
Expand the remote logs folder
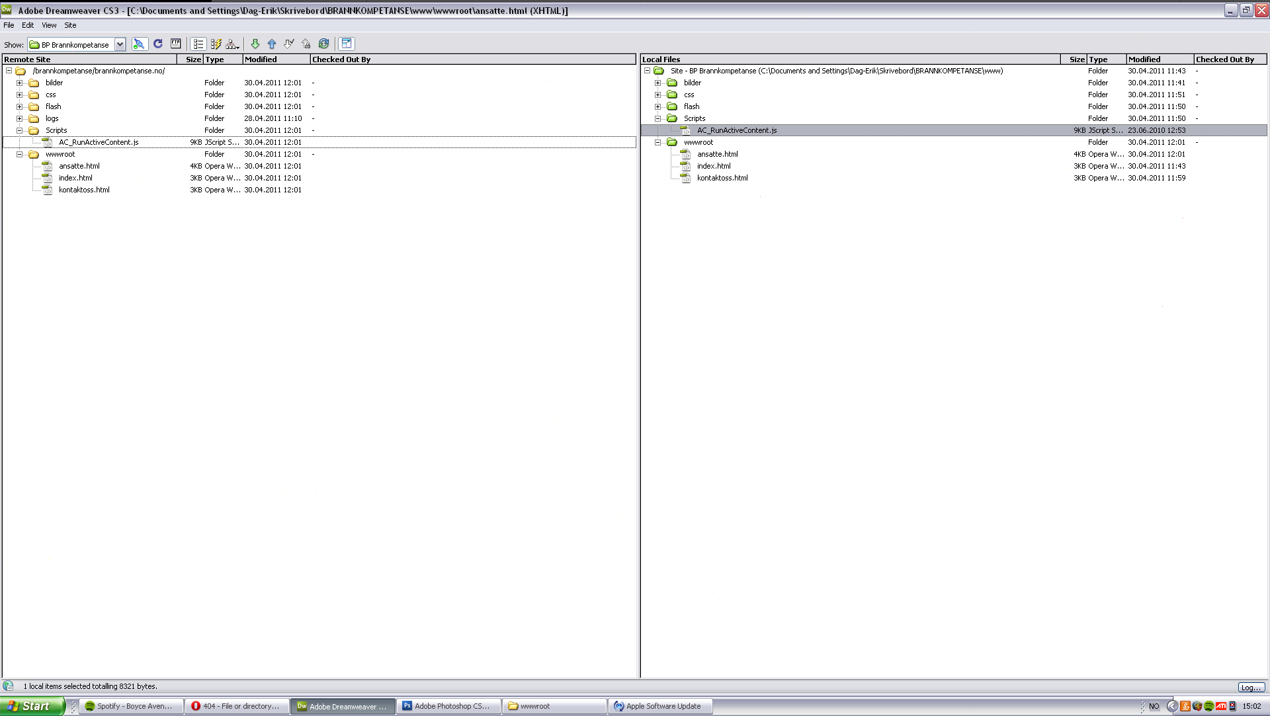[19, 118]
